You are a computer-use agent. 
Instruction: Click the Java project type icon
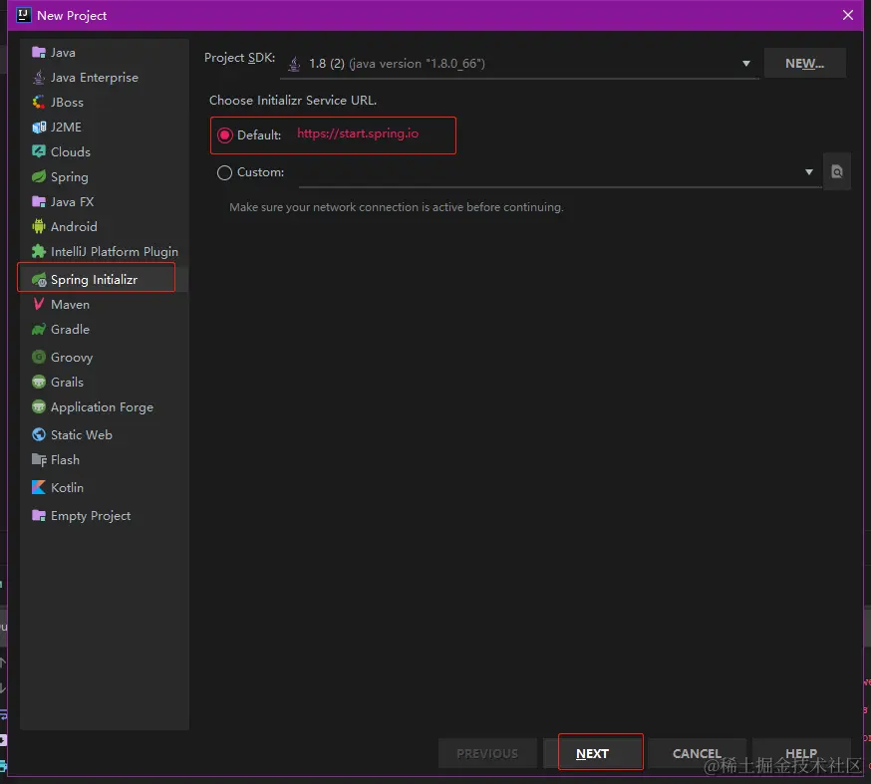[38, 52]
